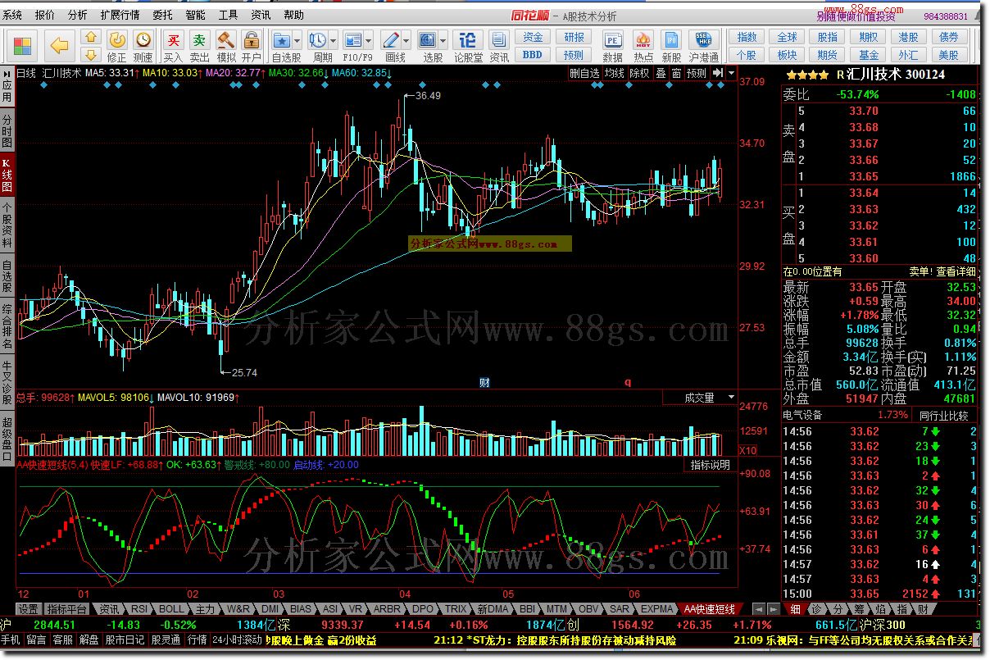
Task: Click 卖单! 查看详细 link
Action: tap(942, 271)
